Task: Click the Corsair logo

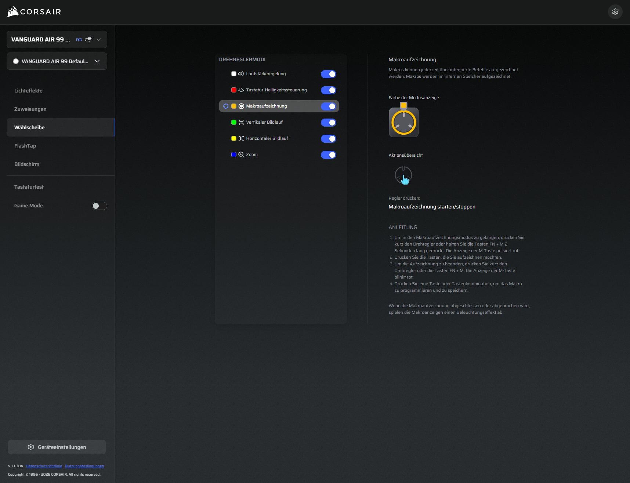Action: click(x=34, y=12)
